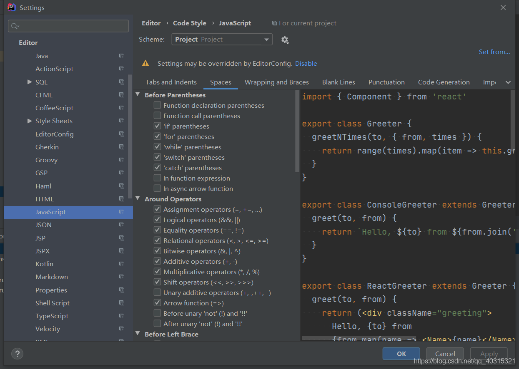Click the OK button
The image size is (519, 369).
pos(401,354)
